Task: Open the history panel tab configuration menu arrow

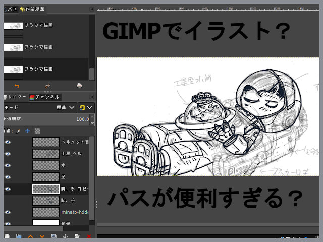Action: (x=92, y=9)
